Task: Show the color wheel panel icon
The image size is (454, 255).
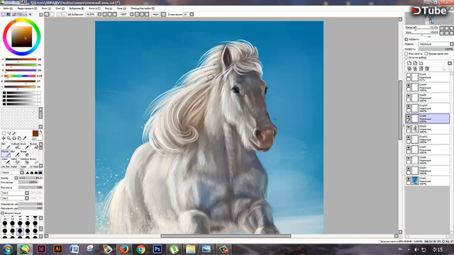Action: pyautogui.click(x=4, y=14)
